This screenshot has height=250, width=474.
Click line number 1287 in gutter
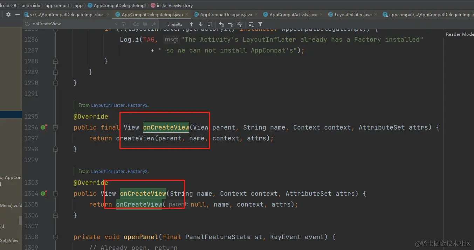[x=31, y=50]
